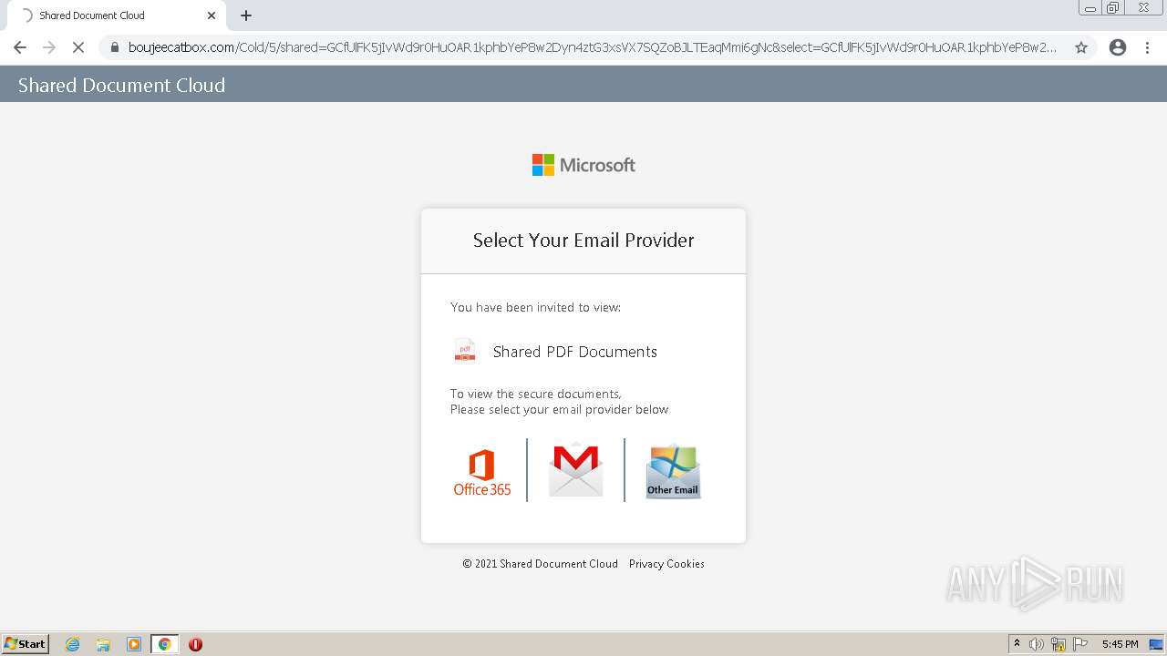Image resolution: width=1167 pixels, height=656 pixels.
Task: Go forward to next page
Action: (x=49, y=47)
